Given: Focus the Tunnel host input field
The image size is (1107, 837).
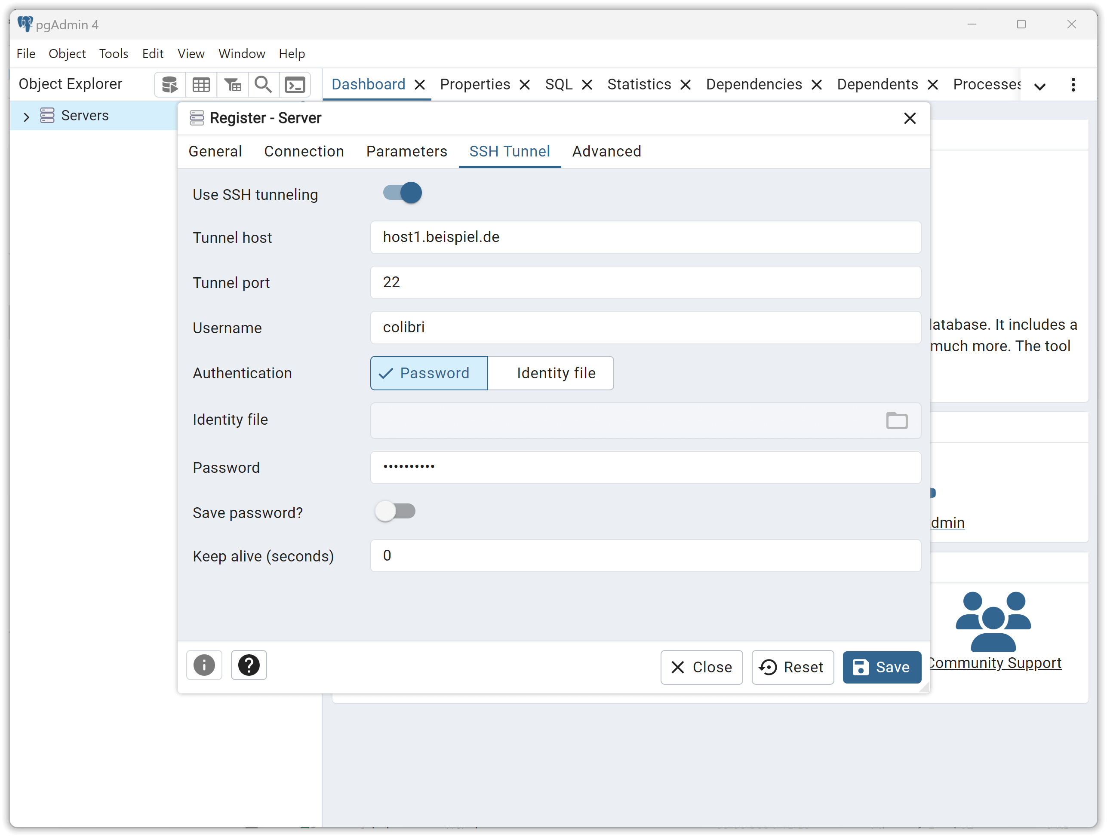Looking at the screenshot, I should click(x=645, y=237).
